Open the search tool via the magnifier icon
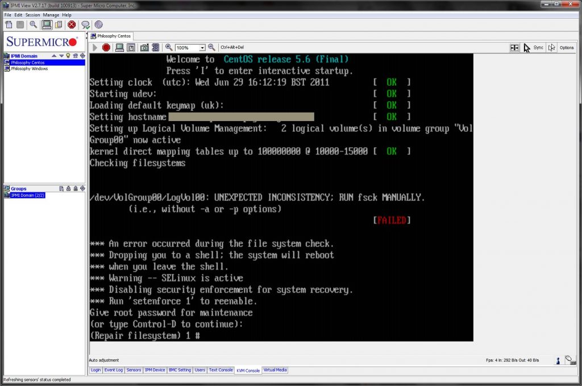Screen dimensions: 582x386 click(33, 24)
